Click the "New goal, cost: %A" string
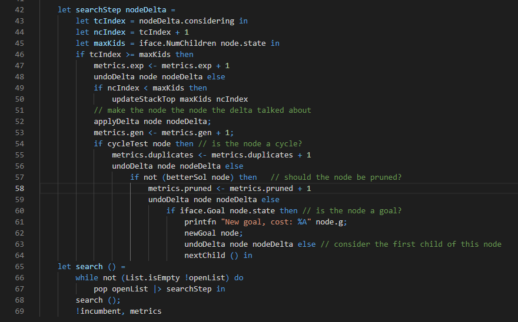 (x=266, y=222)
